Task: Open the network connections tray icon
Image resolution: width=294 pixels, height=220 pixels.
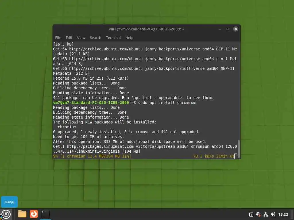Action: click(266, 214)
